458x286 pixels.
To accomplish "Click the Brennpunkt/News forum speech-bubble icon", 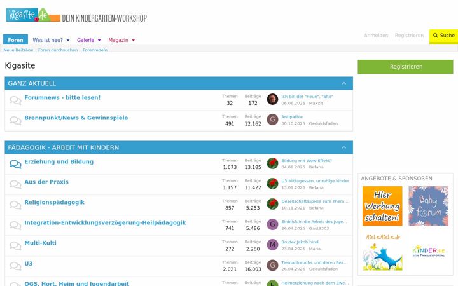I will (x=15, y=121).
